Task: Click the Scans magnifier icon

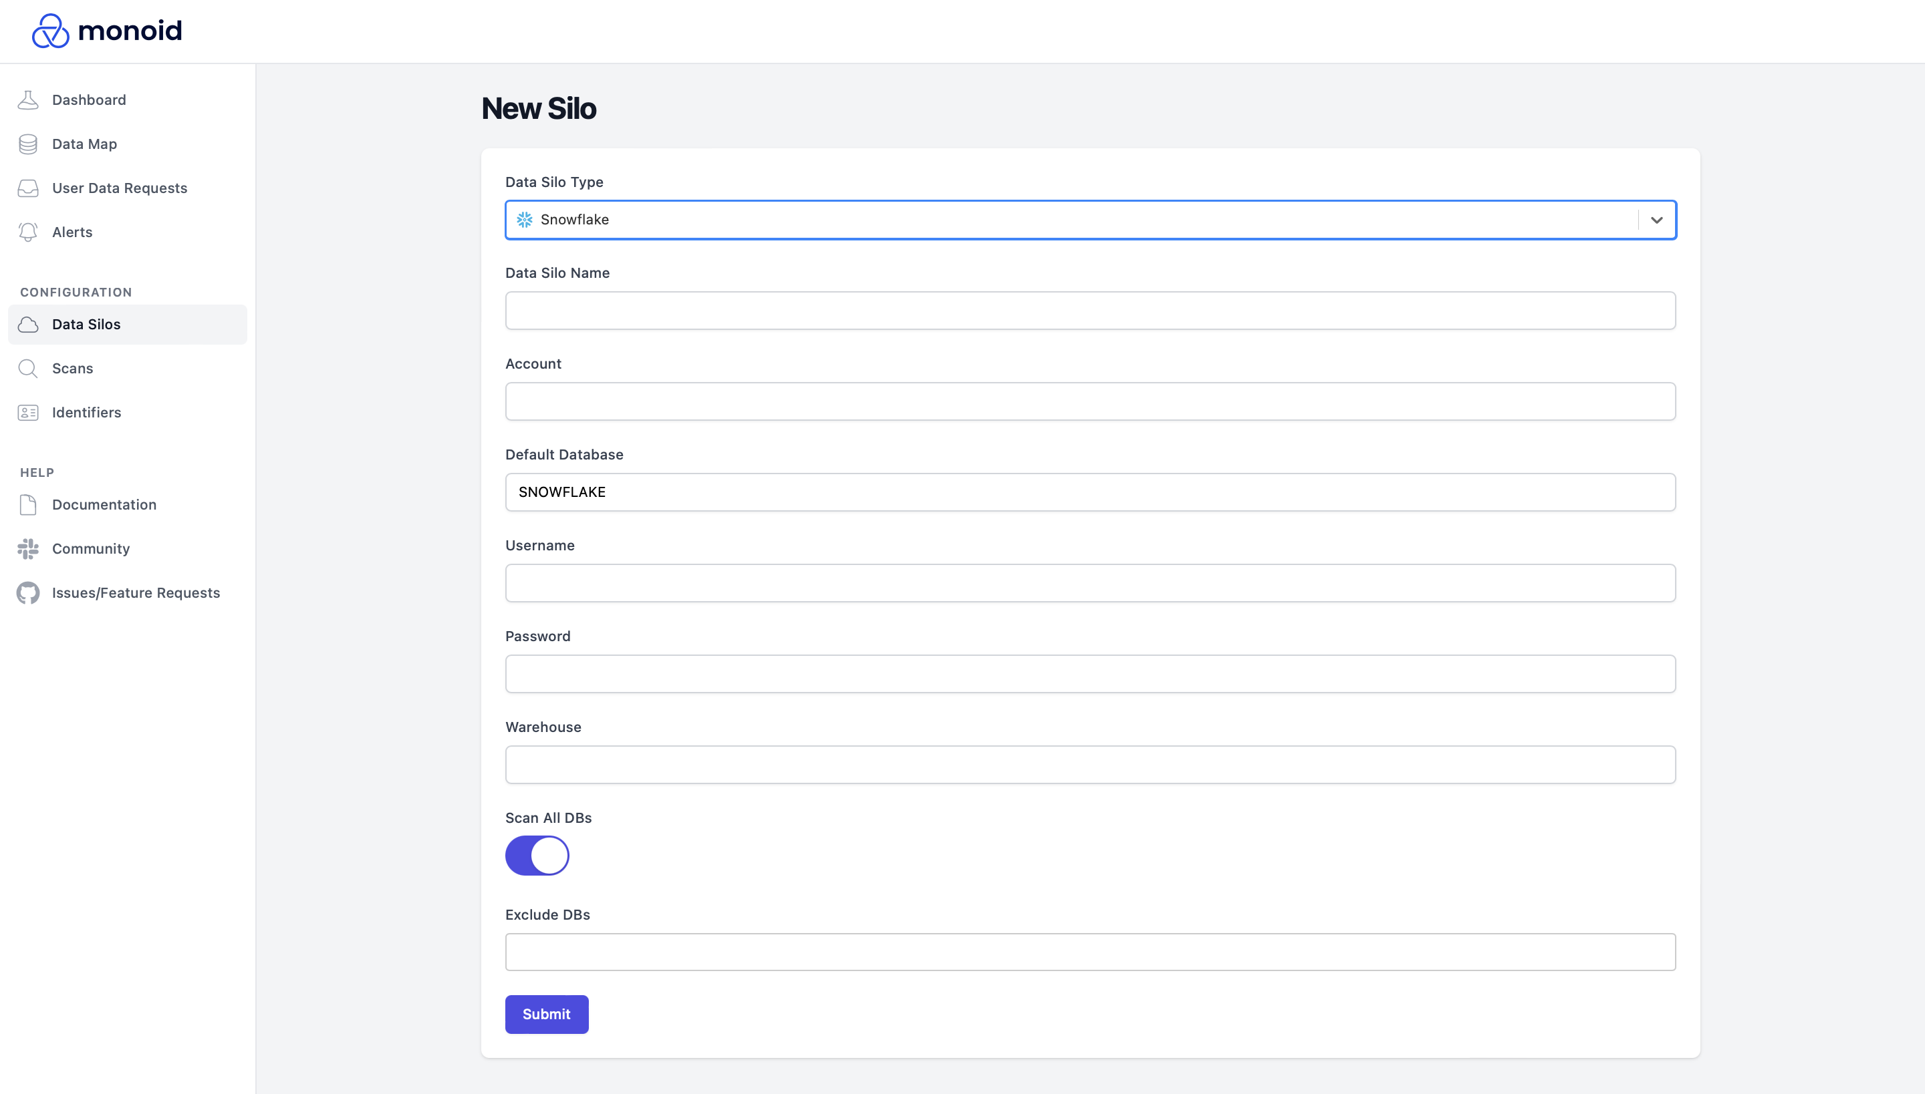Action: pos(28,368)
